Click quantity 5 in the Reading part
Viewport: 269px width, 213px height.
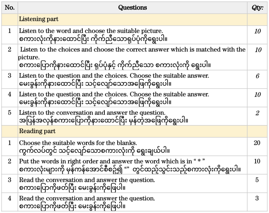click(x=257, y=180)
